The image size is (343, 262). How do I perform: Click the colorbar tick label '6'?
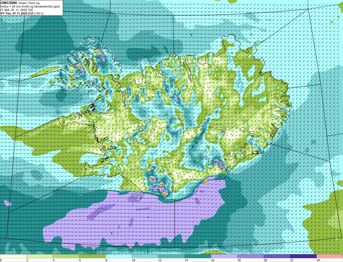(x=80, y=260)
